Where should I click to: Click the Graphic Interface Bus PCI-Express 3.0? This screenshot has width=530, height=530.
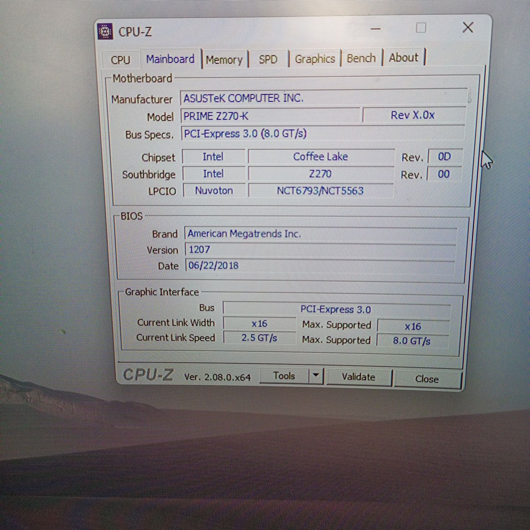point(336,309)
